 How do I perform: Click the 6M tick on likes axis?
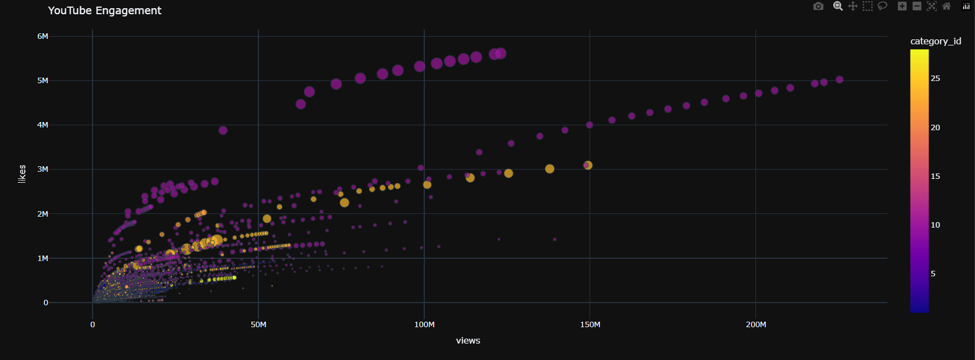(43, 36)
